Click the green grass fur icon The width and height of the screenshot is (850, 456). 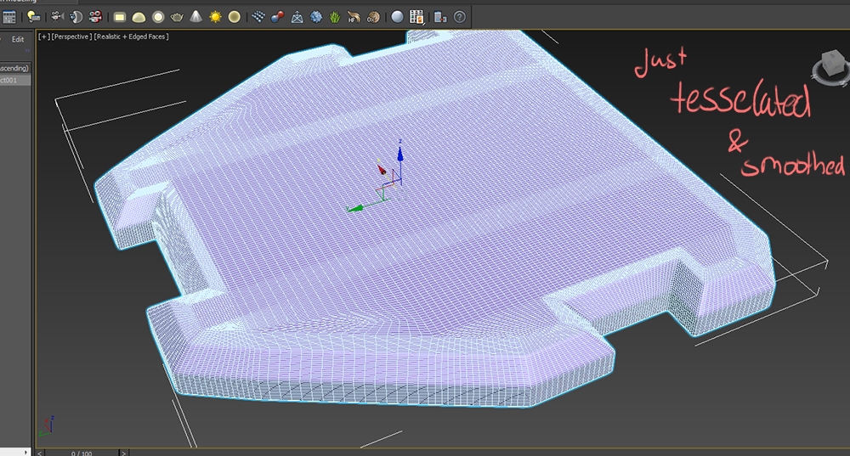335,17
